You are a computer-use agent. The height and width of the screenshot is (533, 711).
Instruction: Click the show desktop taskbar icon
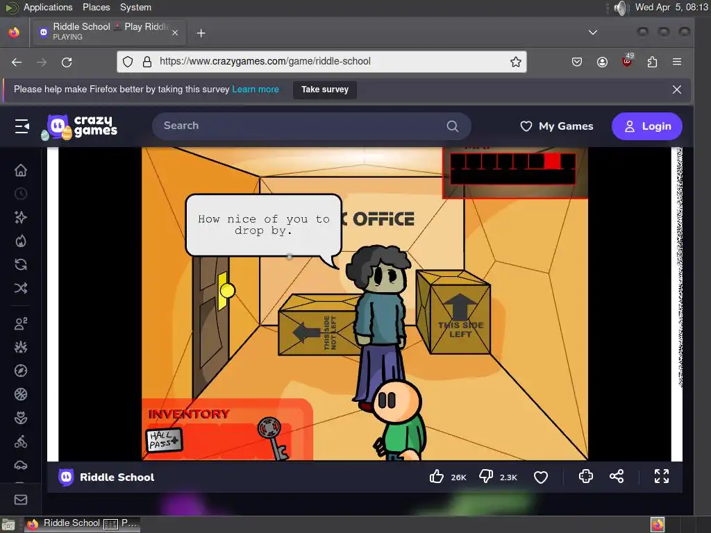8,525
